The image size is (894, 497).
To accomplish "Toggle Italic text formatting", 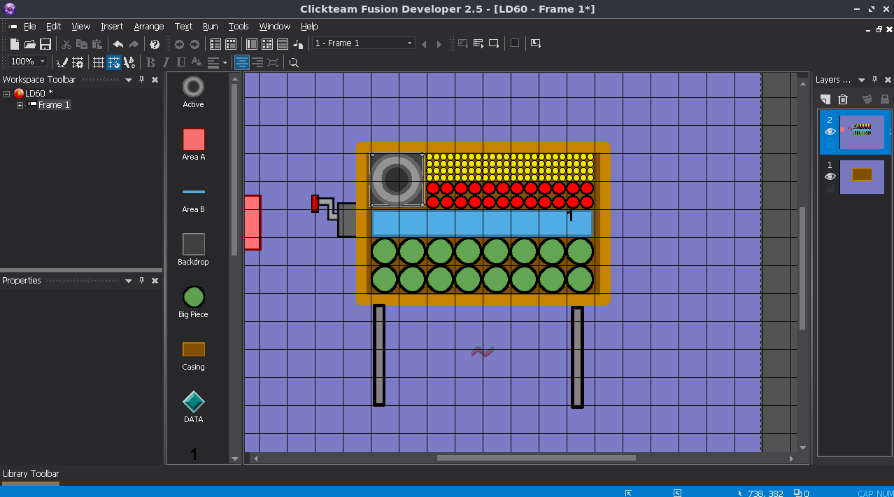I will 166,62.
